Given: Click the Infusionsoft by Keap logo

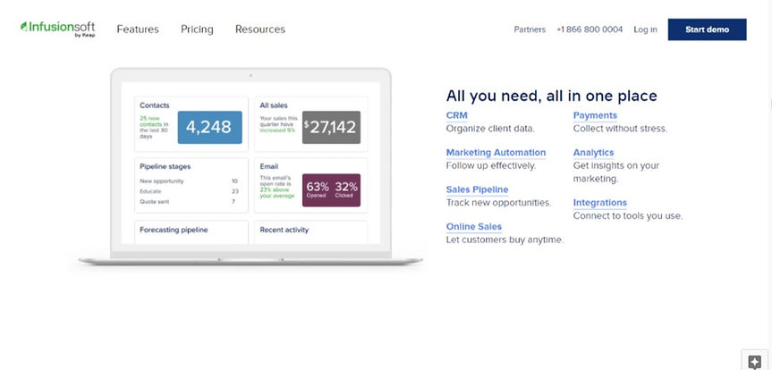Looking at the screenshot, I should coord(57,29).
